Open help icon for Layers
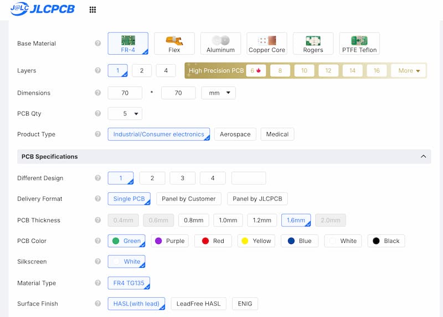The height and width of the screenshot is (317, 443). tap(98, 71)
